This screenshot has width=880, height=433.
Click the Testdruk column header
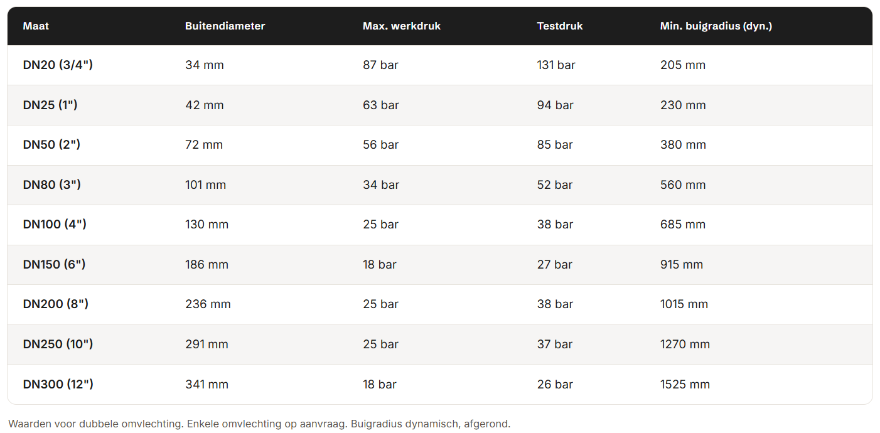tap(560, 26)
